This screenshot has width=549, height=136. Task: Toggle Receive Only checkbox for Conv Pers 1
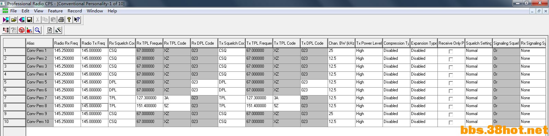451,52
